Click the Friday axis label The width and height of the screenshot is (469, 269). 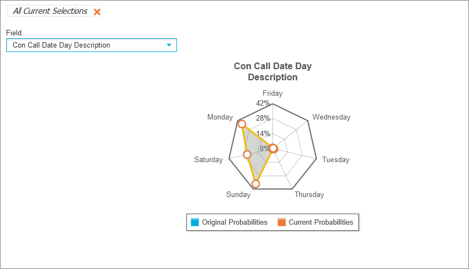pos(273,93)
